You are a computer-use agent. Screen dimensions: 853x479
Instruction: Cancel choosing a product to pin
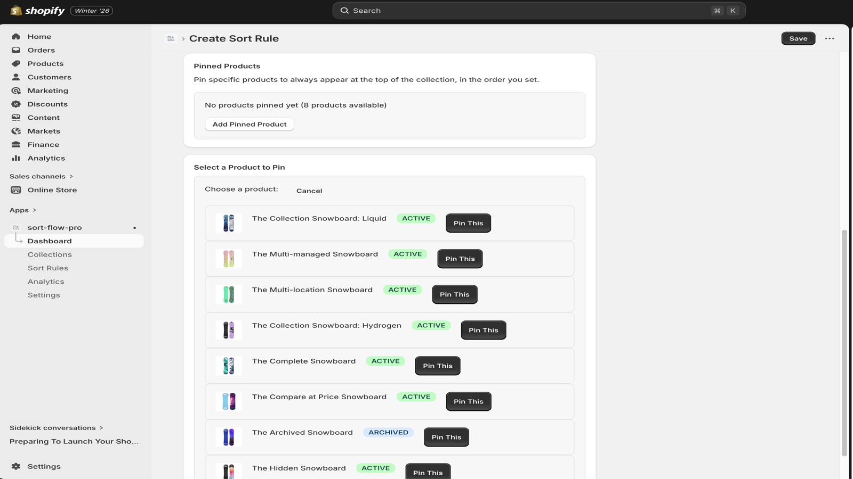click(309, 191)
